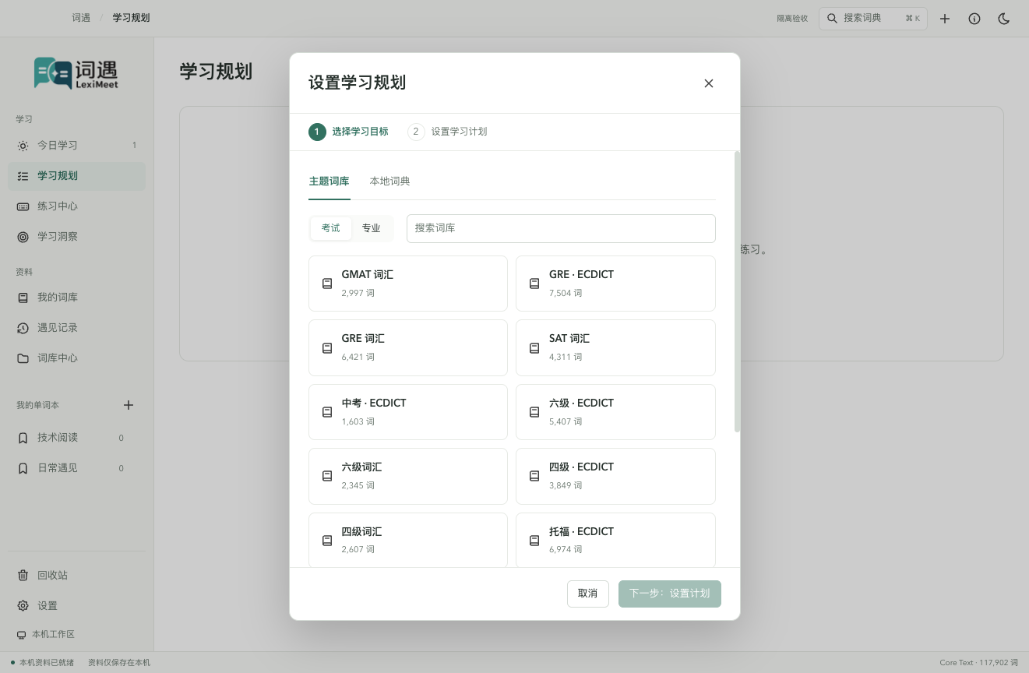Select the 四级 · ECDICT card

click(x=615, y=476)
